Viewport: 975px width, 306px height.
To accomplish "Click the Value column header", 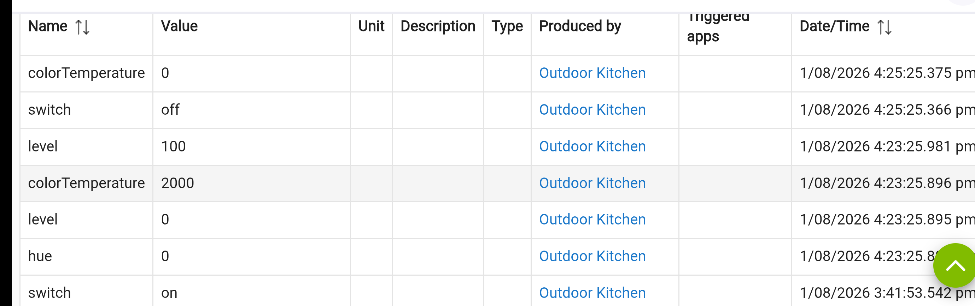I will tap(179, 26).
